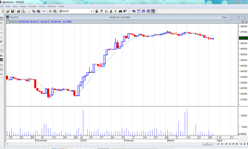Select the trendline drawing tool
Viewport: 248px width, 149px height.
pos(1,29)
